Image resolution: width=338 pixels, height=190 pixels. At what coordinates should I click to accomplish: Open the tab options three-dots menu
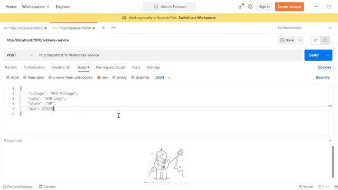click(x=114, y=28)
